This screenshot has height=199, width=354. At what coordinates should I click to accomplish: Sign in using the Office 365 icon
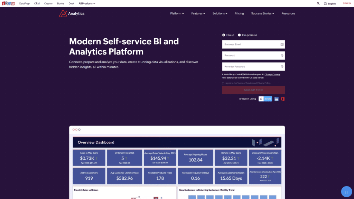(282, 99)
